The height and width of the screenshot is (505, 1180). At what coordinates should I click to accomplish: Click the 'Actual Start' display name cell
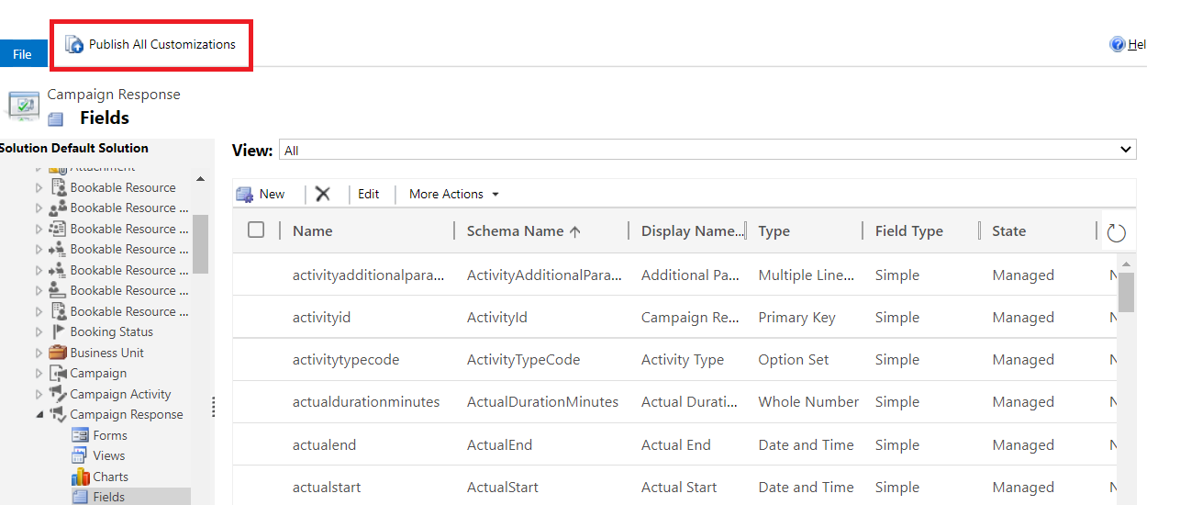tap(679, 487)
